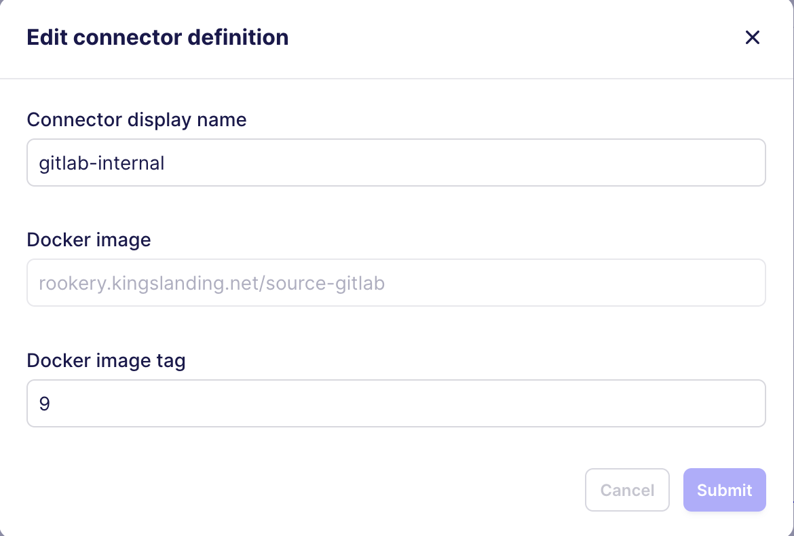The width and height of the screenshot is (794, 536).
Task: Click the Edit connector definition title
Action: tap(157, 37)
